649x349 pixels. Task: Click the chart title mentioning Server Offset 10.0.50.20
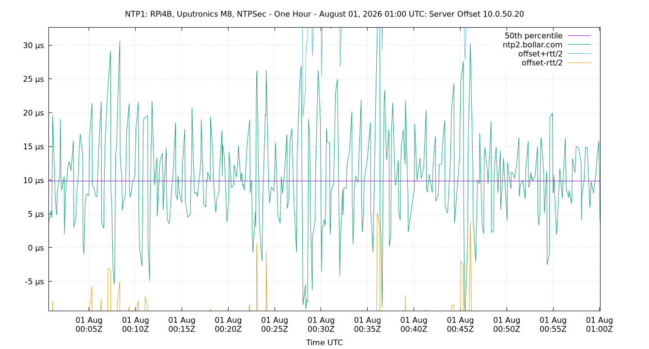[x=324, y=14]
